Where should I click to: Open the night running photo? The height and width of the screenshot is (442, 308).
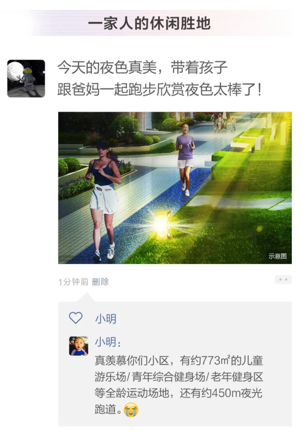click(175, 188)
